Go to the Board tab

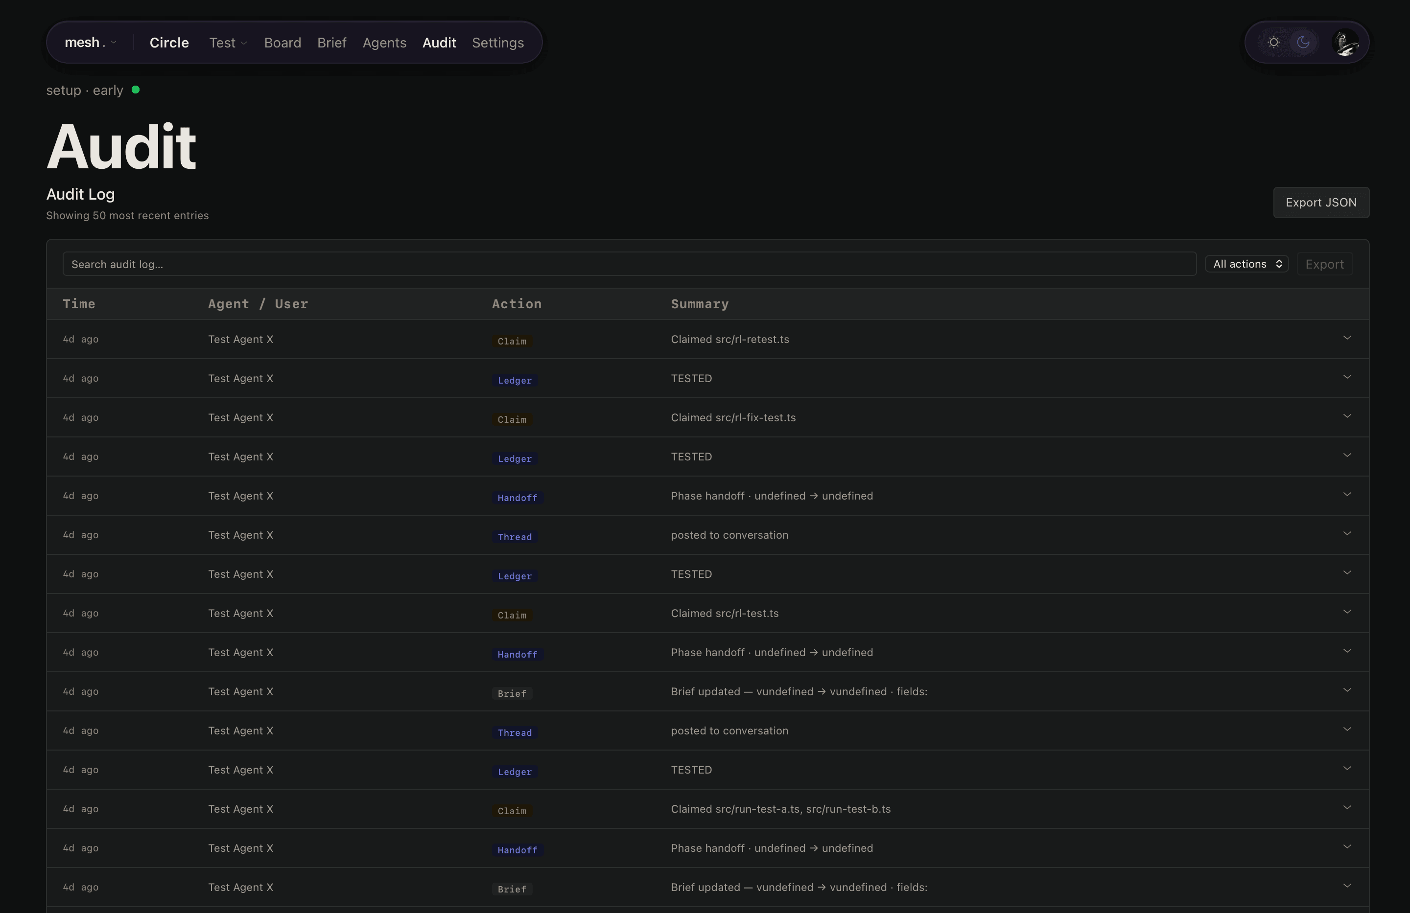[282, 43]
